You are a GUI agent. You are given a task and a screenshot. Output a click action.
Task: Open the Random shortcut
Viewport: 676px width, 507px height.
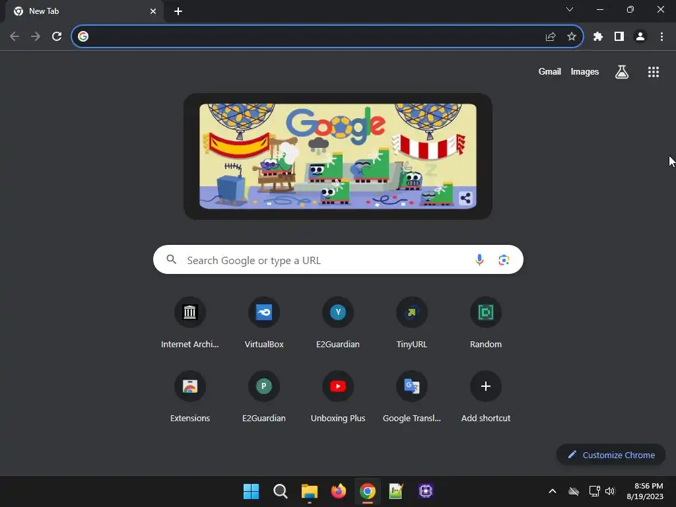tap(486, 321)
